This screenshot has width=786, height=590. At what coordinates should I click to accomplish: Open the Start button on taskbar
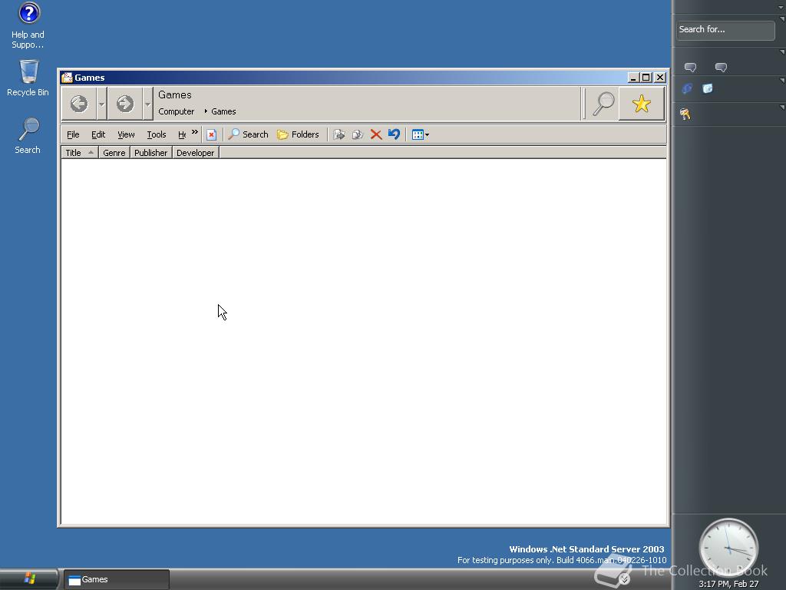click(29, 579)
